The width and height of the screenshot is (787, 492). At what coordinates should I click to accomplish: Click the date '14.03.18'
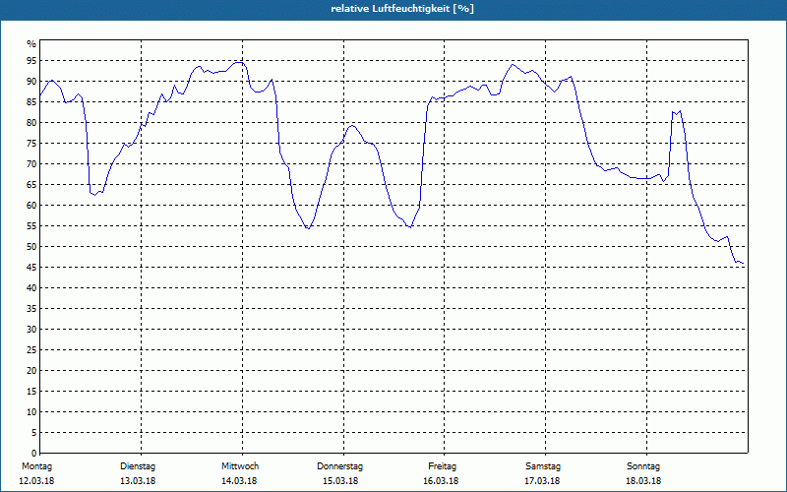tap(239, 481)
